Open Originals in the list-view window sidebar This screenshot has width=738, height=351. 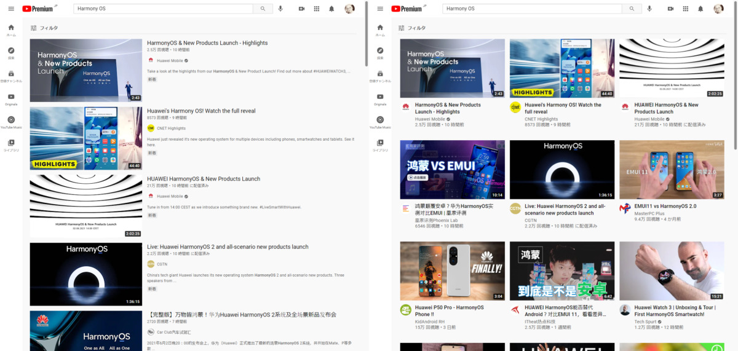pyautogui.click(x=11, y=100)
